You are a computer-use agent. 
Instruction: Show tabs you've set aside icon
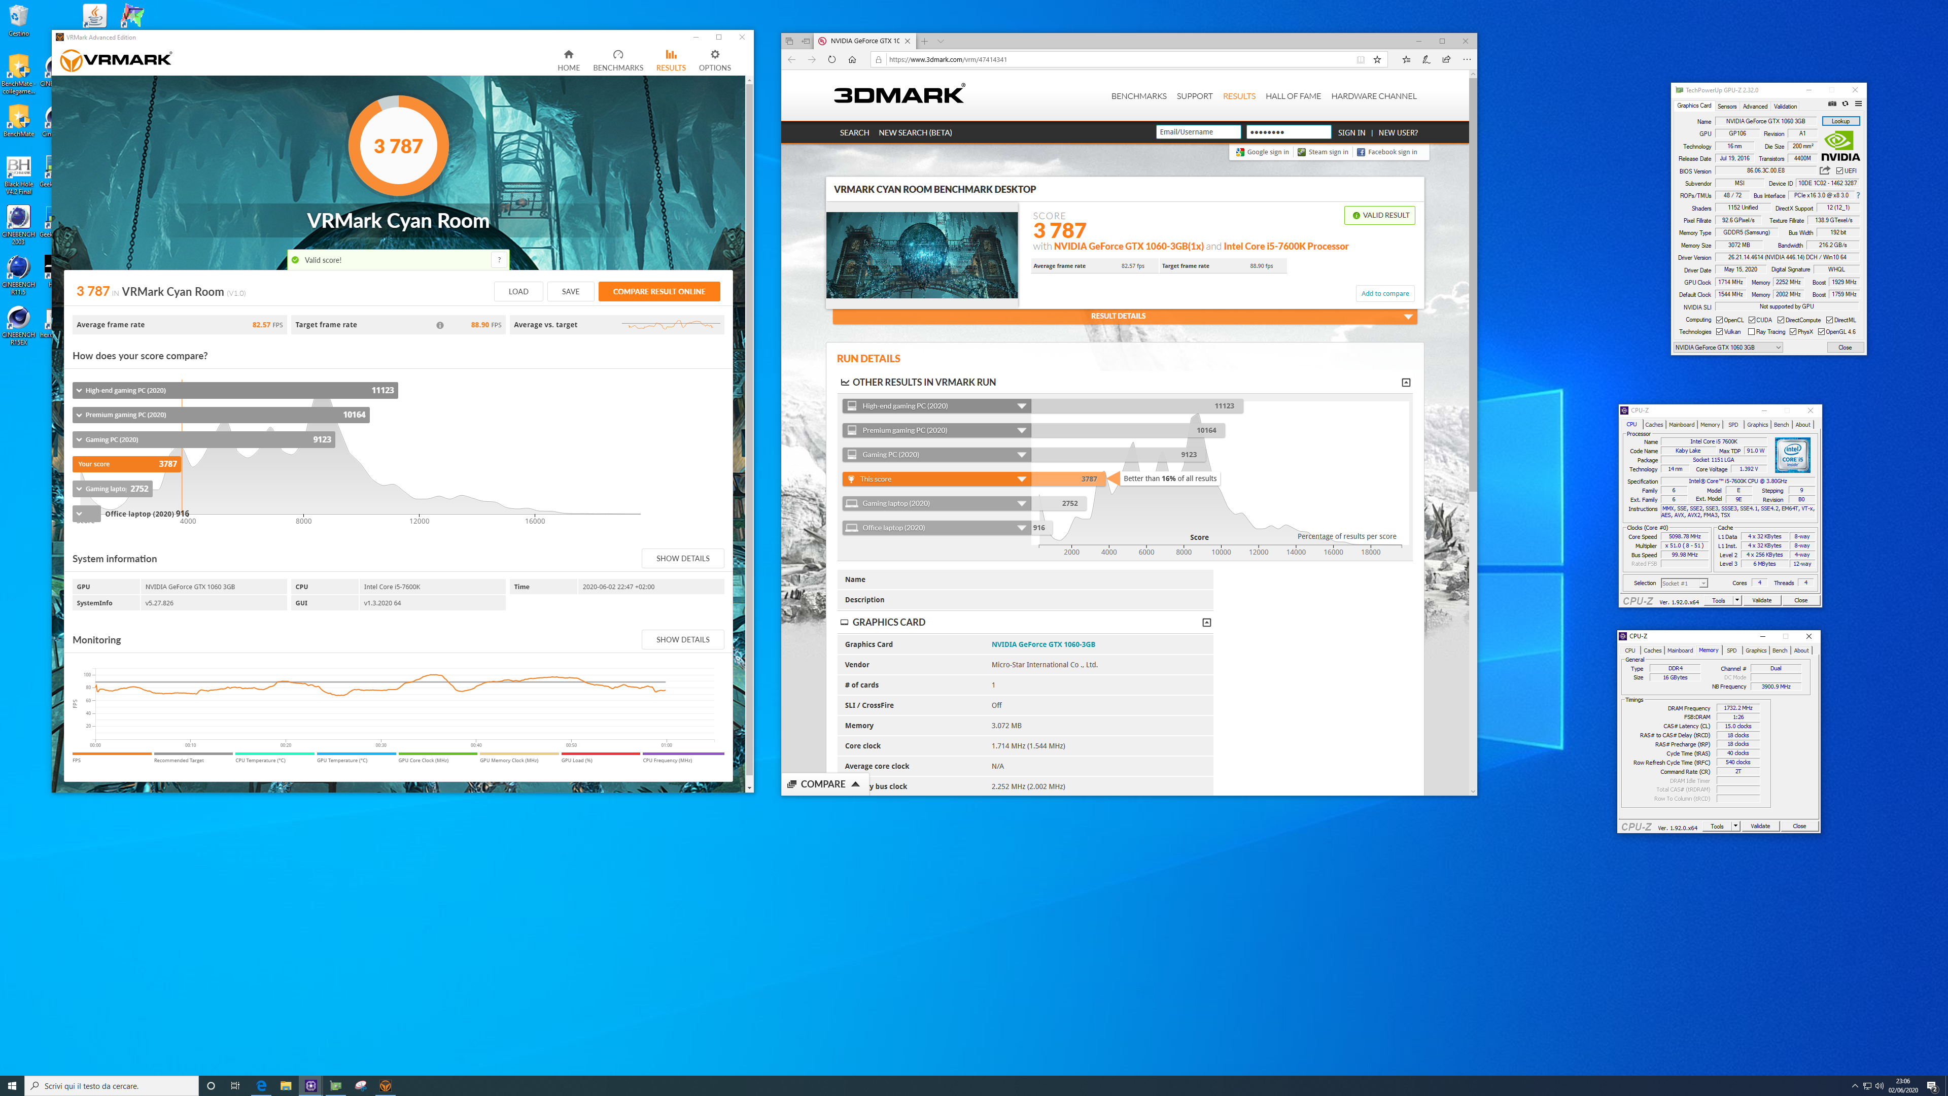789,41
